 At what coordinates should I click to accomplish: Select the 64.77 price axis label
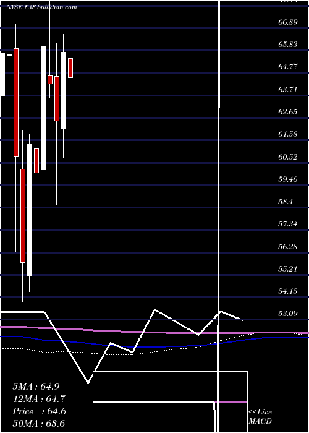[288, 67]
